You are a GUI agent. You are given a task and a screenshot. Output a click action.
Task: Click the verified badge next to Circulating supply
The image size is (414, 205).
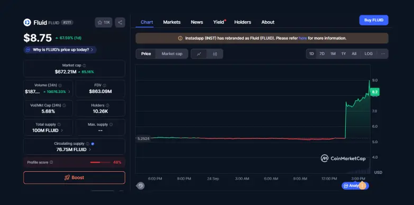point(93,144)
